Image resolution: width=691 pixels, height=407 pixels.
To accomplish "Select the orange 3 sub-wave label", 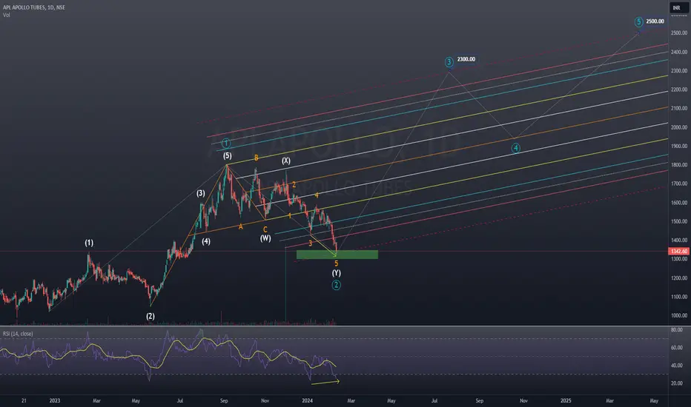I will click(310, 243).
